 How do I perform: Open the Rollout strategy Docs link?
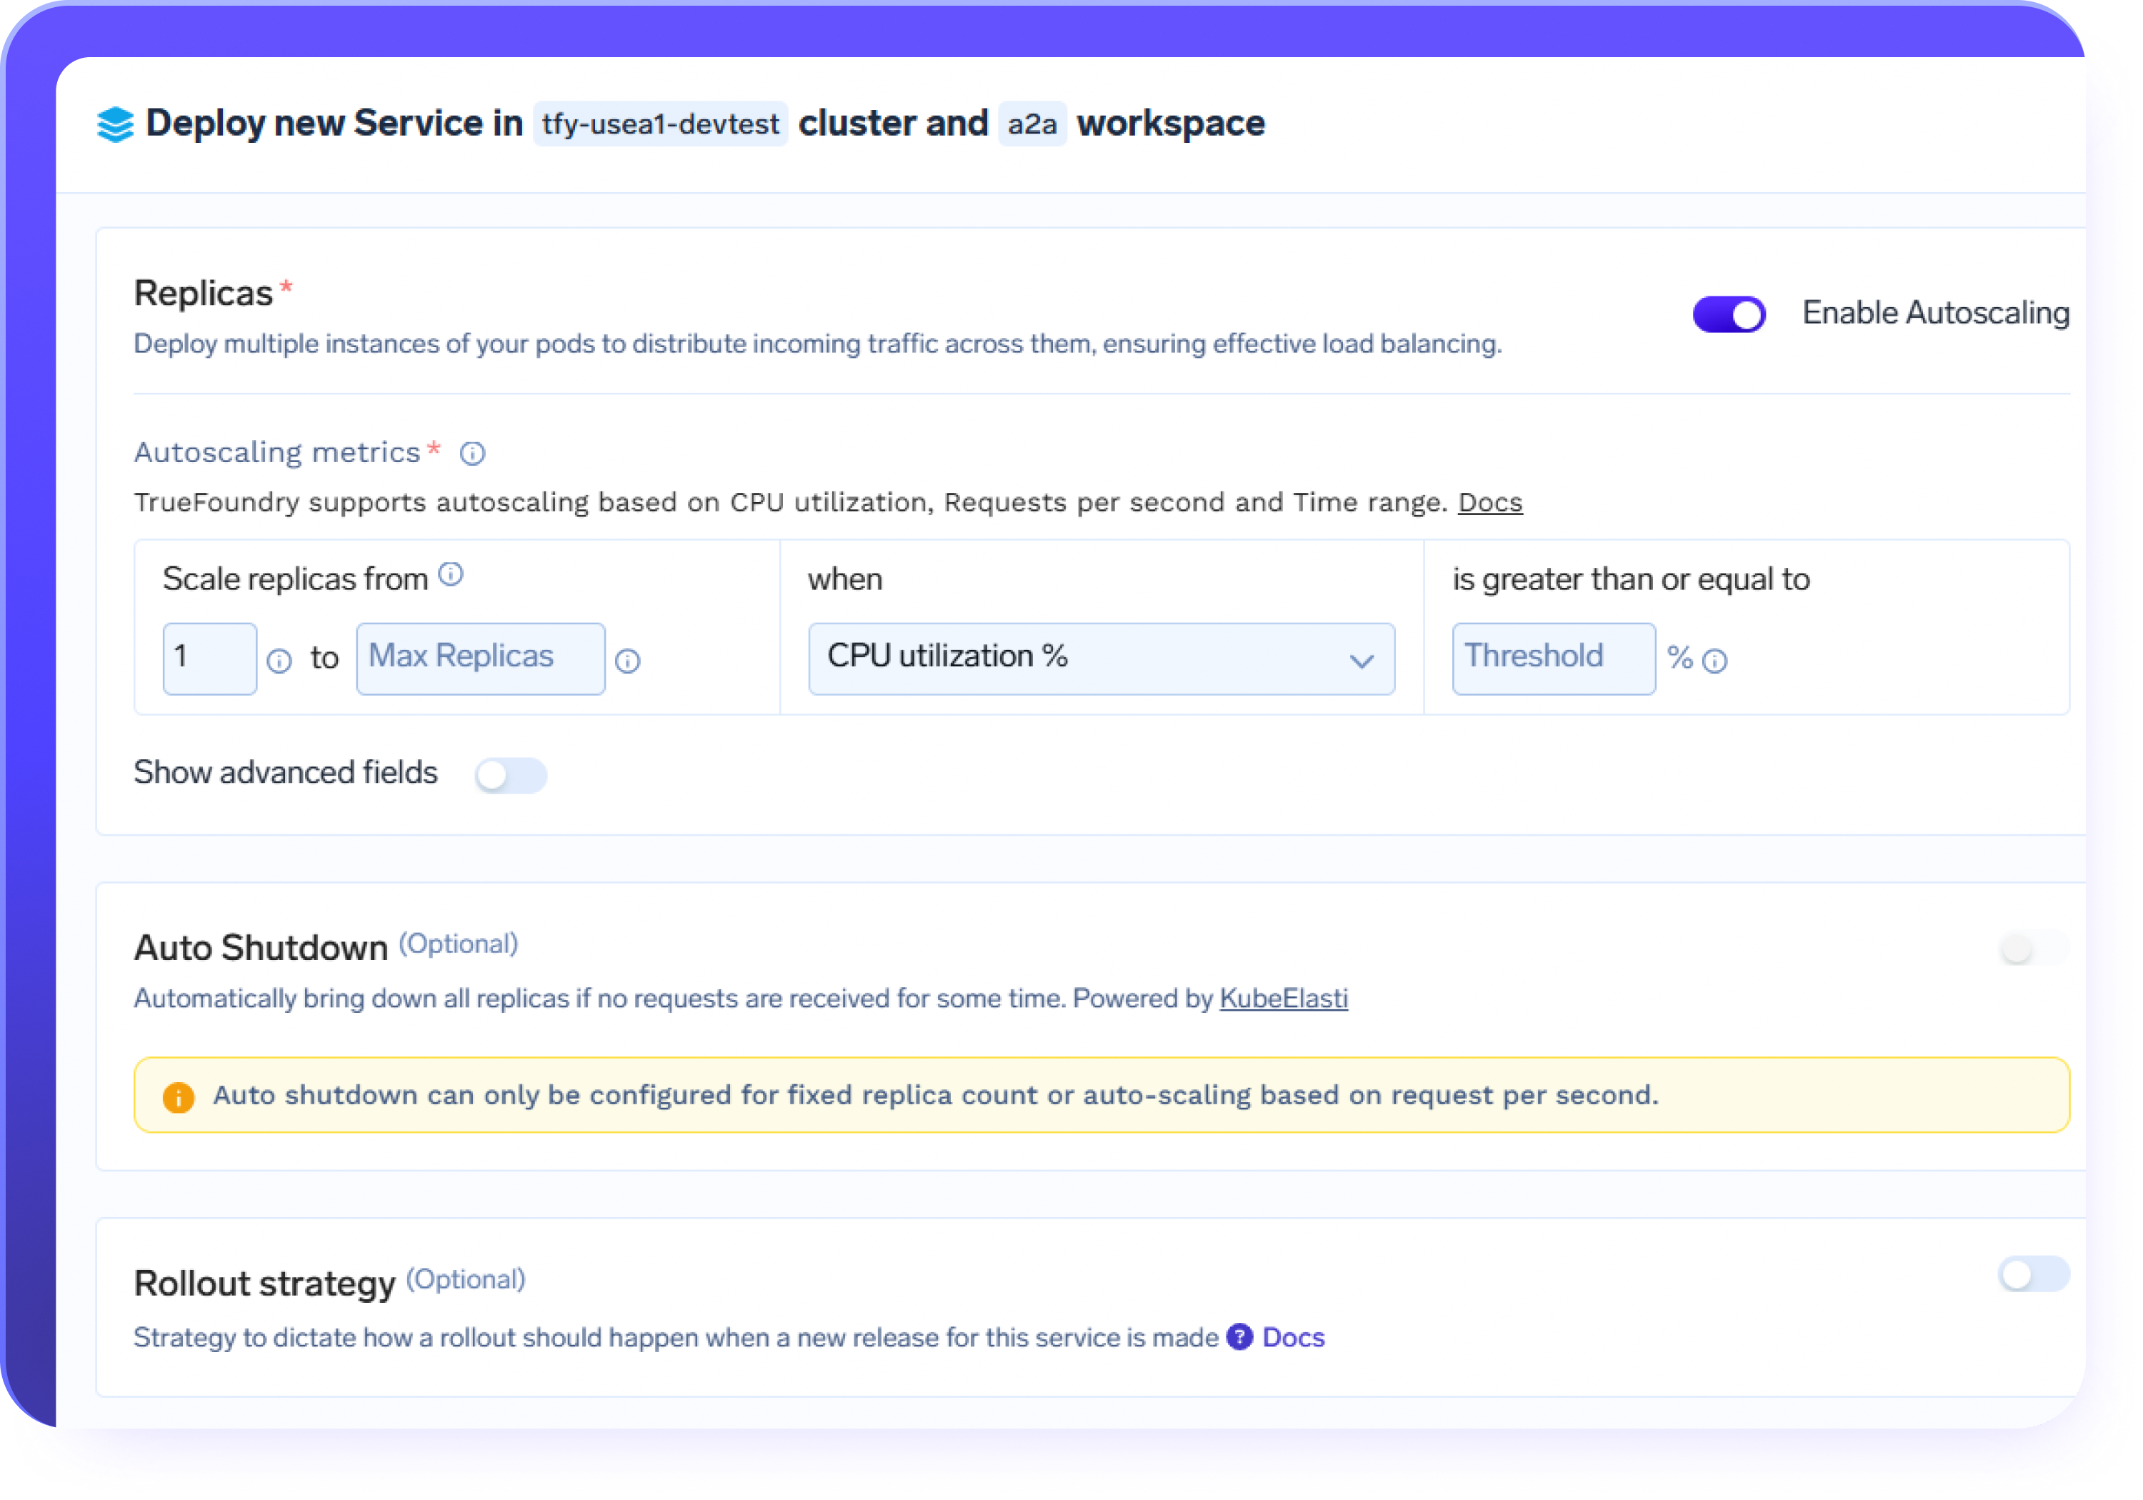[1293, 1336]
